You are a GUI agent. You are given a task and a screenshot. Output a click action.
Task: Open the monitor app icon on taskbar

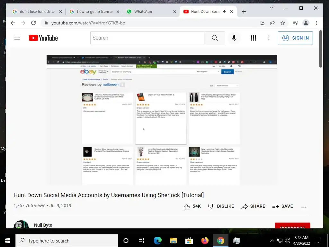coord(236,241)
